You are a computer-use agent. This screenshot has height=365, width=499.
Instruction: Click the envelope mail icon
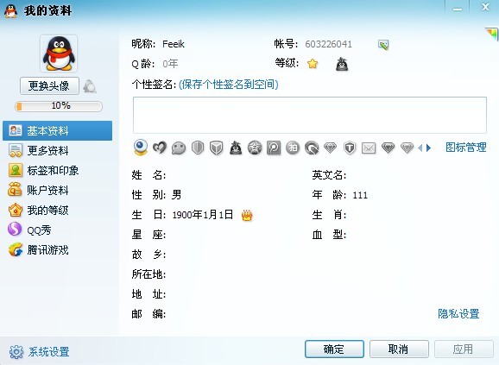369,148
